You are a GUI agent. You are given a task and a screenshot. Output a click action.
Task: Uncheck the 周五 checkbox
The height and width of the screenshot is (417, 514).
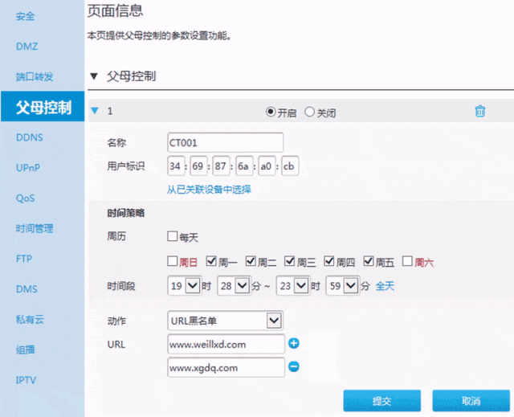point(369,261)
